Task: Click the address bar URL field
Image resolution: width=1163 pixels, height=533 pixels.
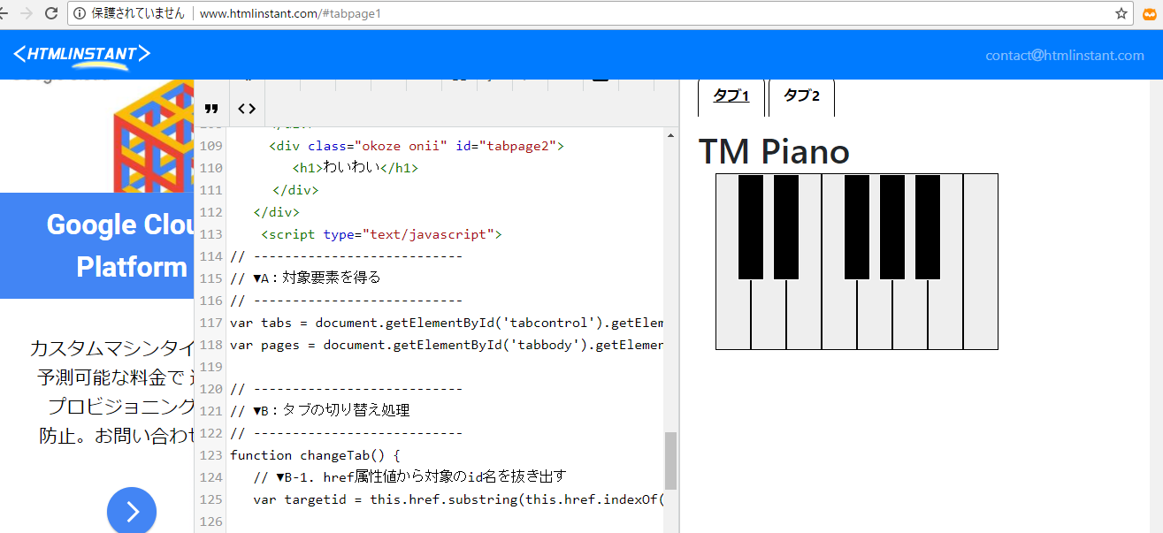Action: 619,13
